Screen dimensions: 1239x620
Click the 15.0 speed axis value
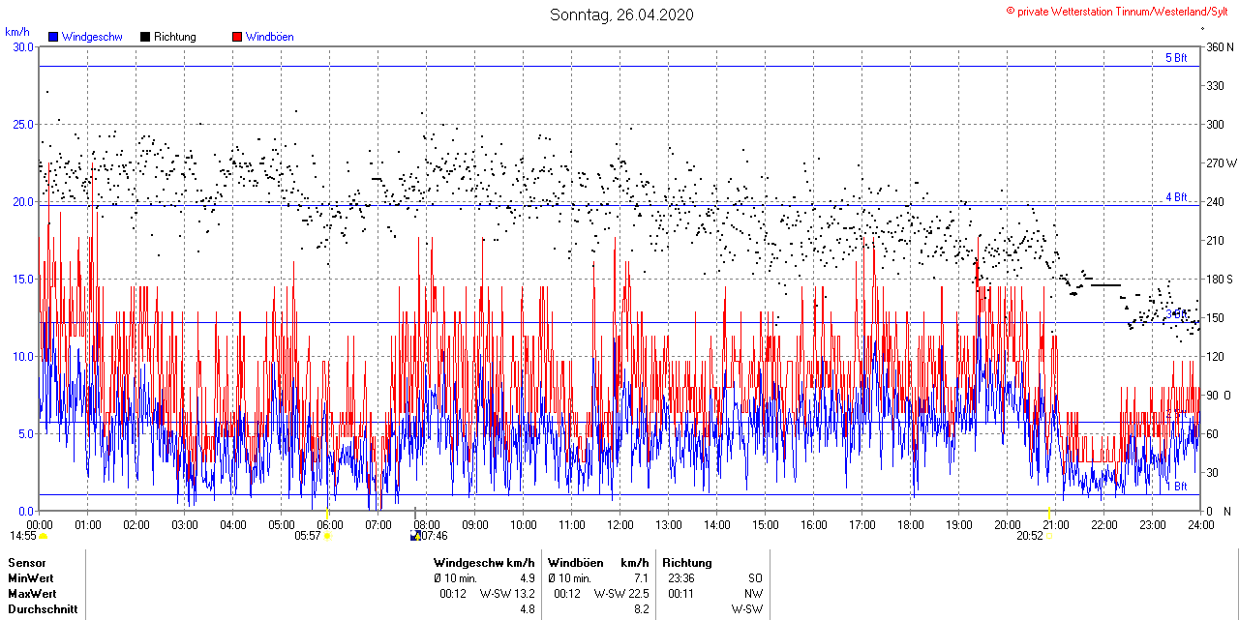click(22, 279)
